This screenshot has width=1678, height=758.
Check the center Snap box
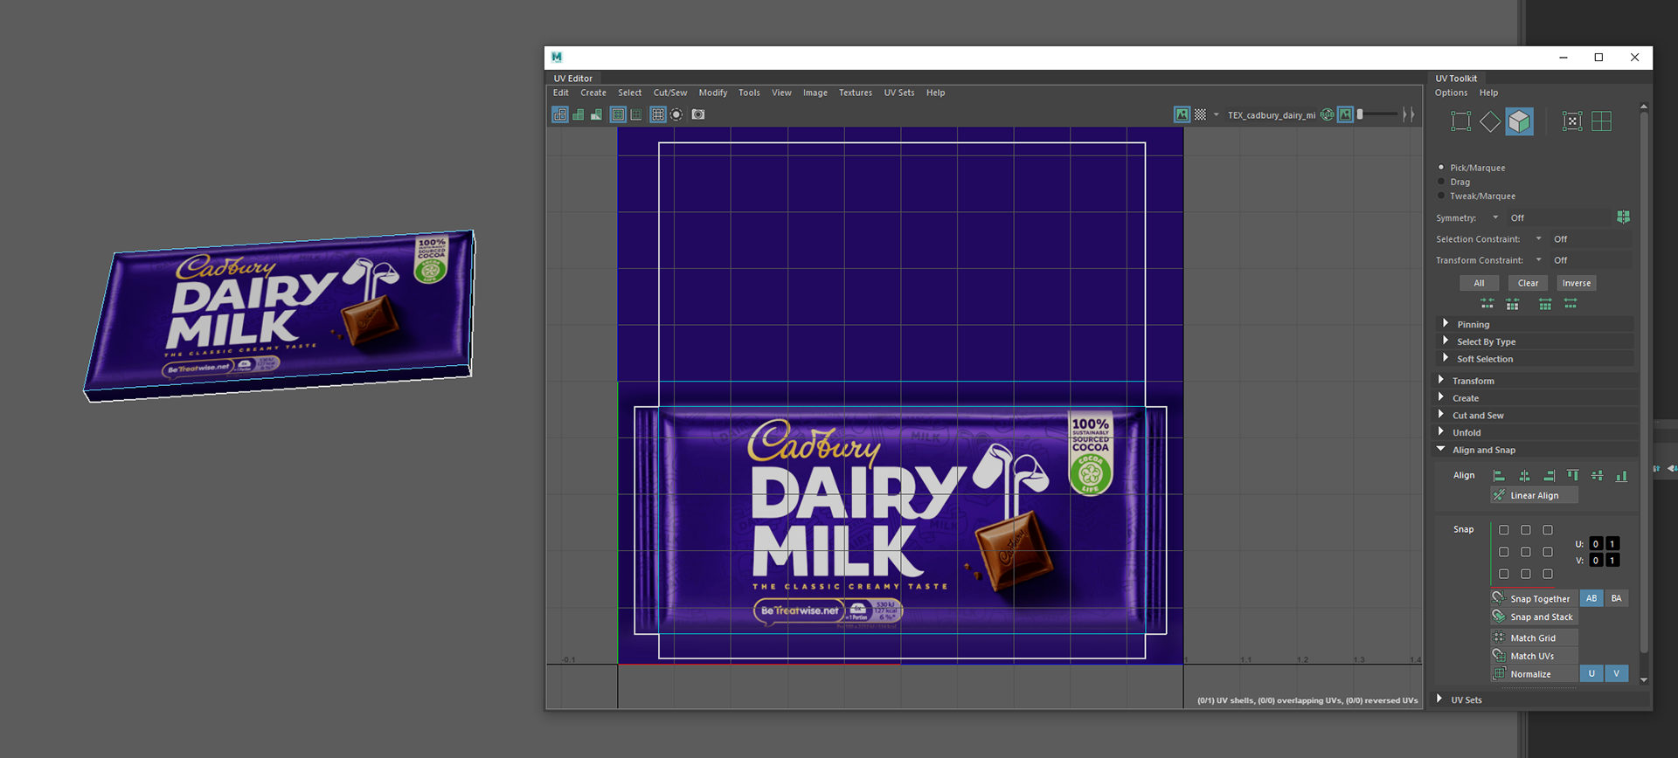1526,552
